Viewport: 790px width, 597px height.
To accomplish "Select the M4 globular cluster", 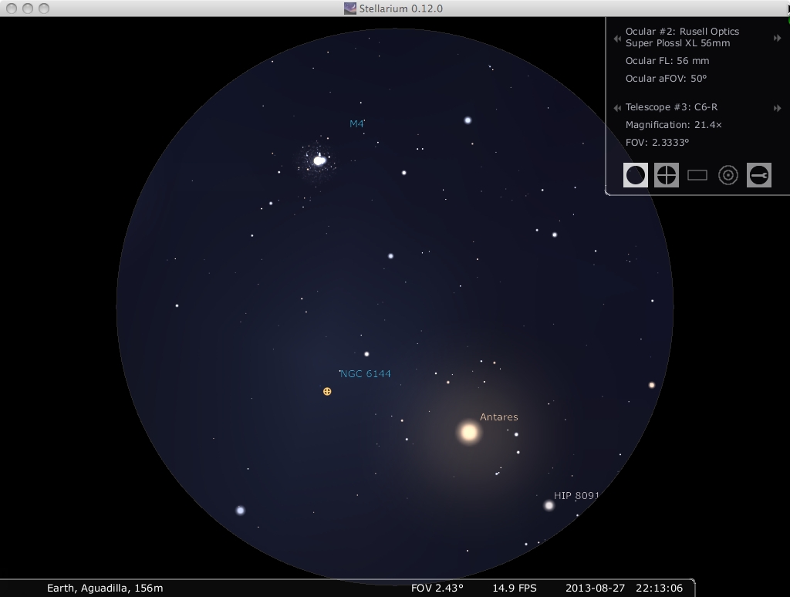I will click(x=319, y=160).
